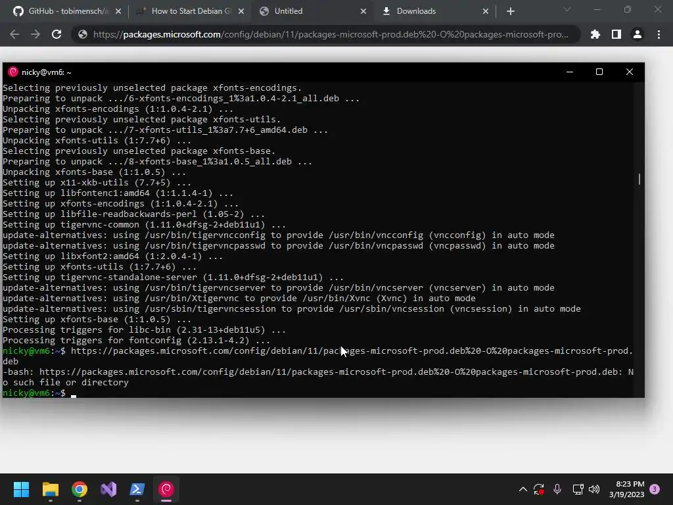This screenshot has height=505, width=673.
Task: Open the Extensions puzzle menu
Action: pyautogui.click(x=595, y=34)
